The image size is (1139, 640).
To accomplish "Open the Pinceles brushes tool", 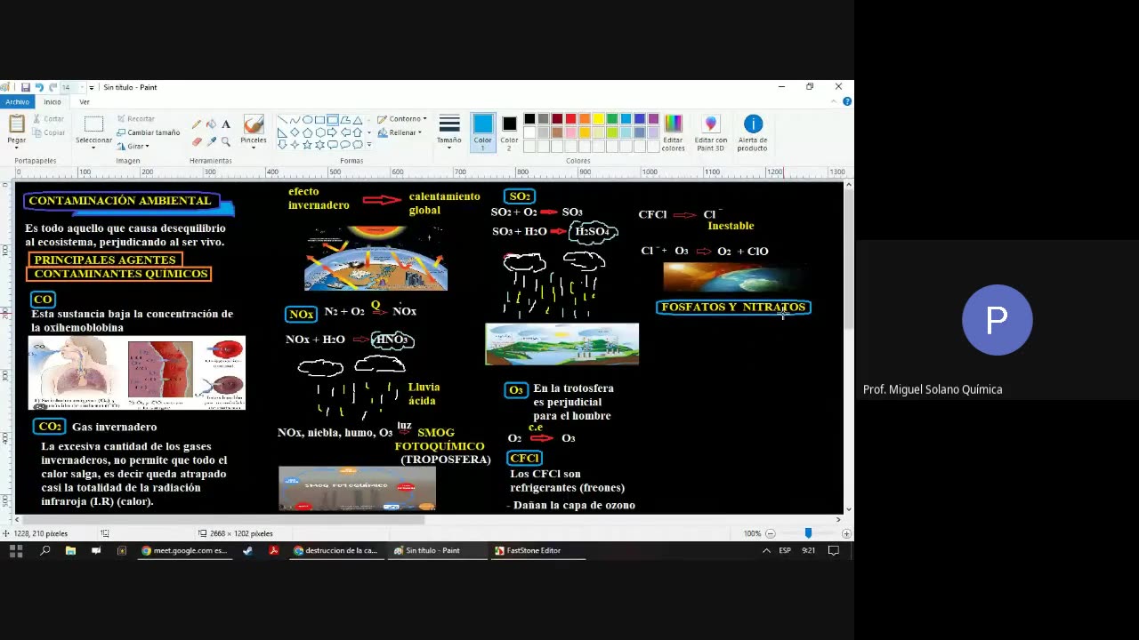I will [x=254, y=130].
